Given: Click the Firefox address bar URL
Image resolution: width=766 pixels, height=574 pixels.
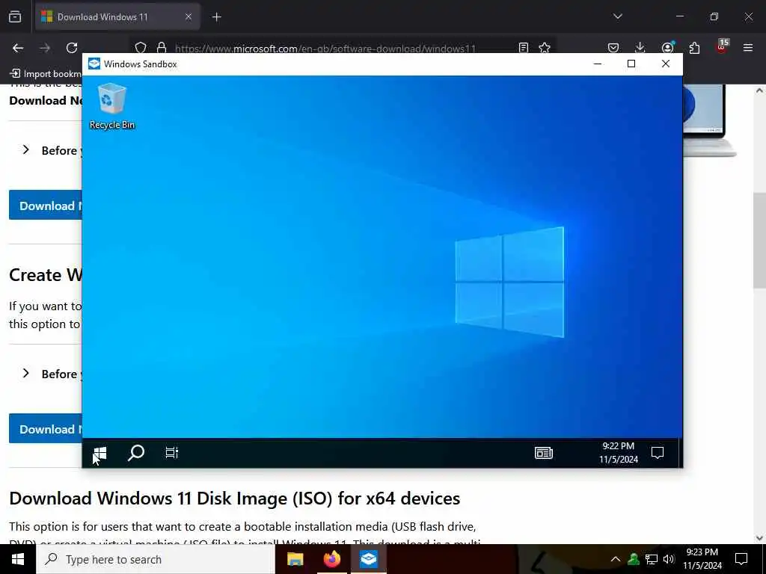Looking at the screenshot, I should point(325,49).
